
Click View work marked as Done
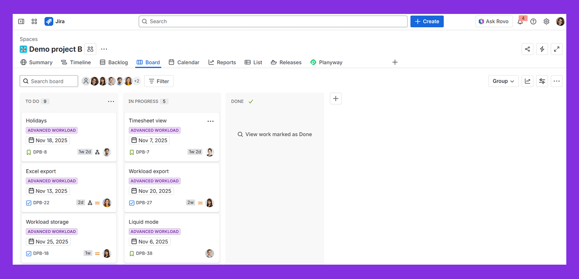(x=274, y=134)
